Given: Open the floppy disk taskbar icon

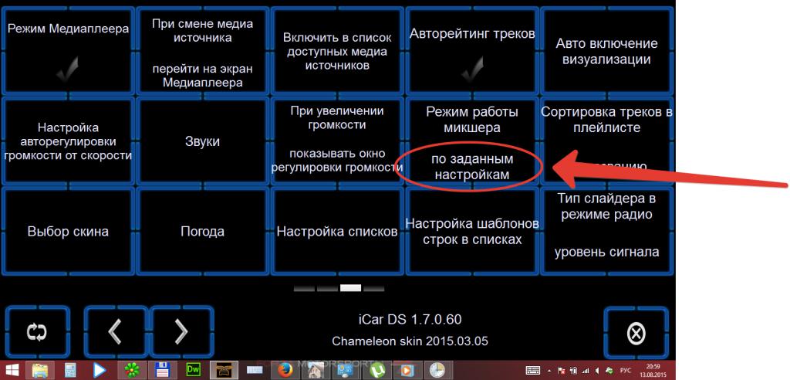Looking at the screenshot, I should coord(162,371).
